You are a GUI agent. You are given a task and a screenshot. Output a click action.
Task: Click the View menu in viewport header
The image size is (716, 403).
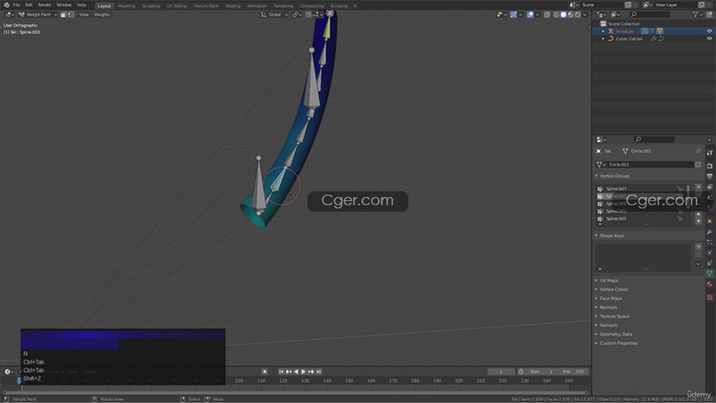84,15
